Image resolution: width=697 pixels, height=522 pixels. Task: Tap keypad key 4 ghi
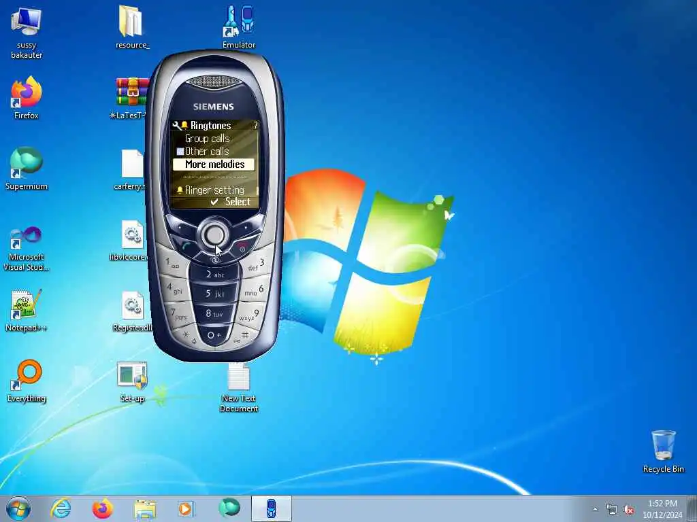tap(174, 288)
